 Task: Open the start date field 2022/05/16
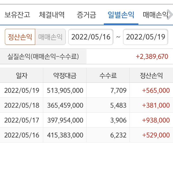[x=91, y=37]
